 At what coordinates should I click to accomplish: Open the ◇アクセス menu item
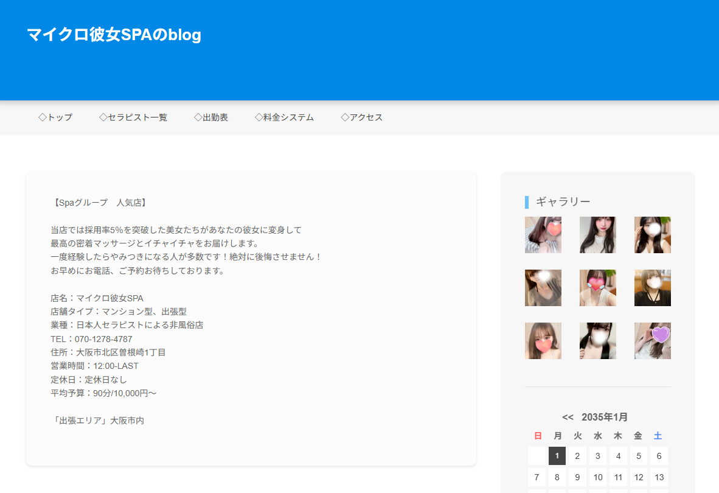click(x=362, y=117)
